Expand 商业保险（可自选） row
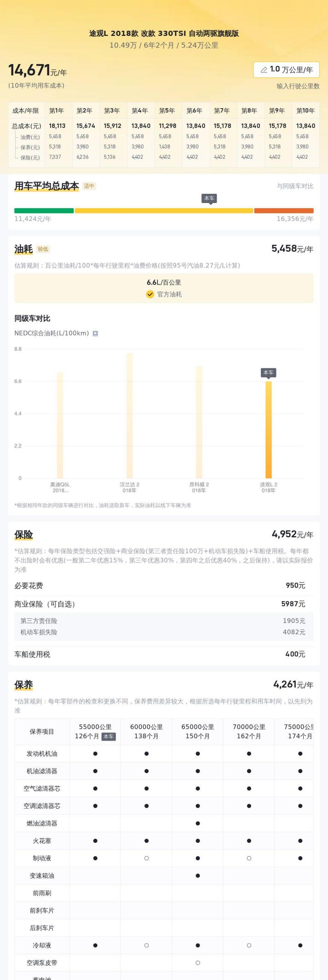This screenshot has width=328, height=980. pos(164,604)
